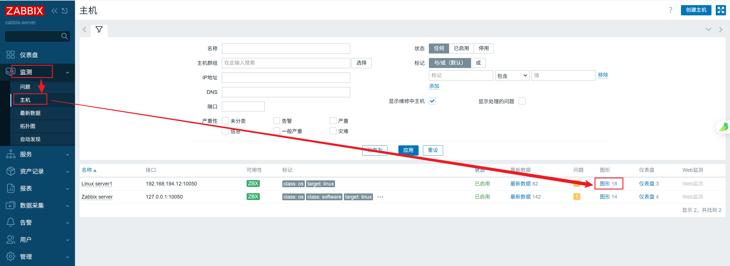
Task: Focus the 主机群组 search field
Action: pyautogui.click(x=286, y=63)
